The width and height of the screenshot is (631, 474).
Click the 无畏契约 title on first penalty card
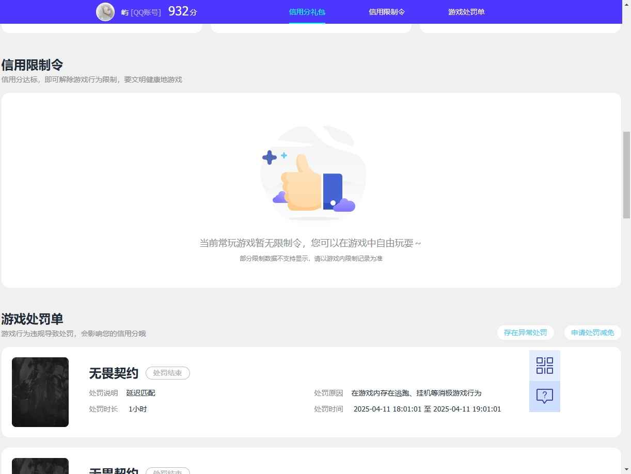(x=114, y=373)
